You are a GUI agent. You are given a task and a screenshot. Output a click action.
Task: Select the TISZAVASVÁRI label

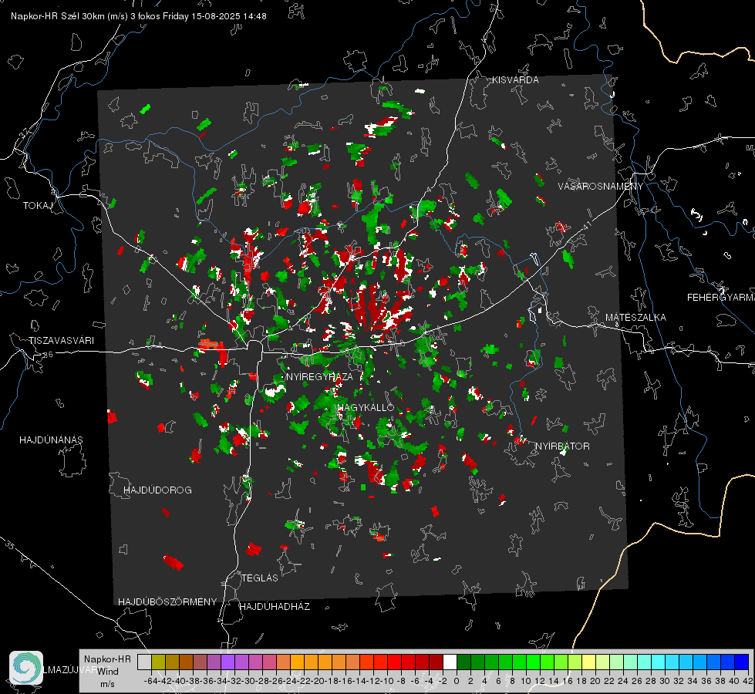pos(61,341)
